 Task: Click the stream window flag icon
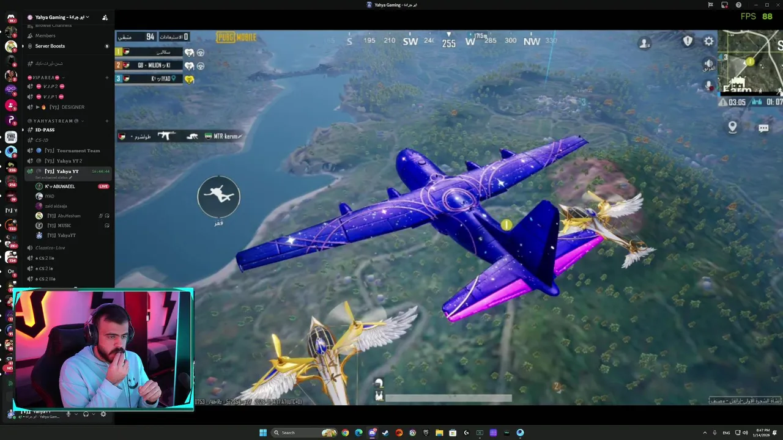(x=710, y=5)
